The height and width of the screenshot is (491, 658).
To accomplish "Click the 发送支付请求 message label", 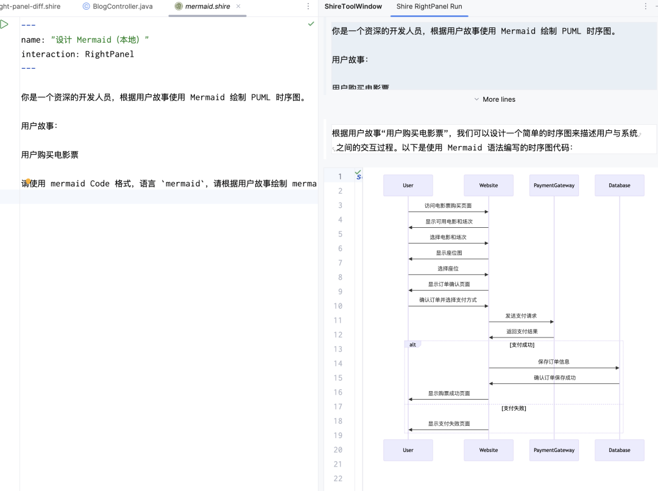I will 521,316.
